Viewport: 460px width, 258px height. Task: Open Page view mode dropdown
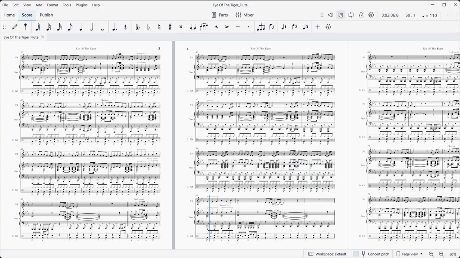pyautogui.click(x=409, y=254)
